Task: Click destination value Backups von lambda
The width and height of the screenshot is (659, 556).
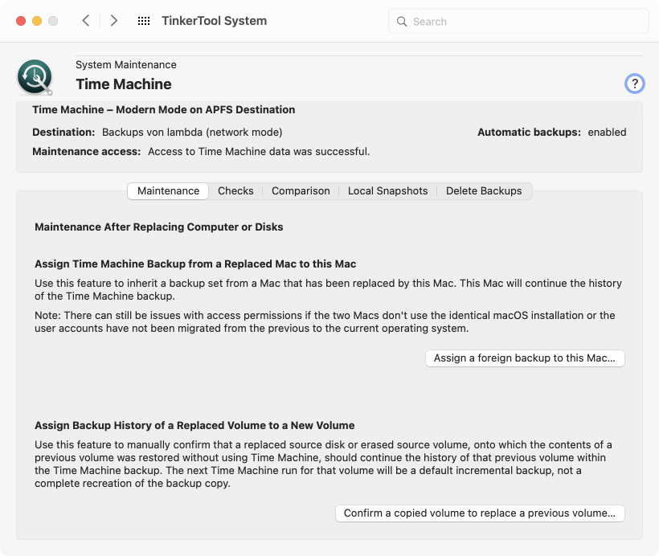Action: pos(192,133)
